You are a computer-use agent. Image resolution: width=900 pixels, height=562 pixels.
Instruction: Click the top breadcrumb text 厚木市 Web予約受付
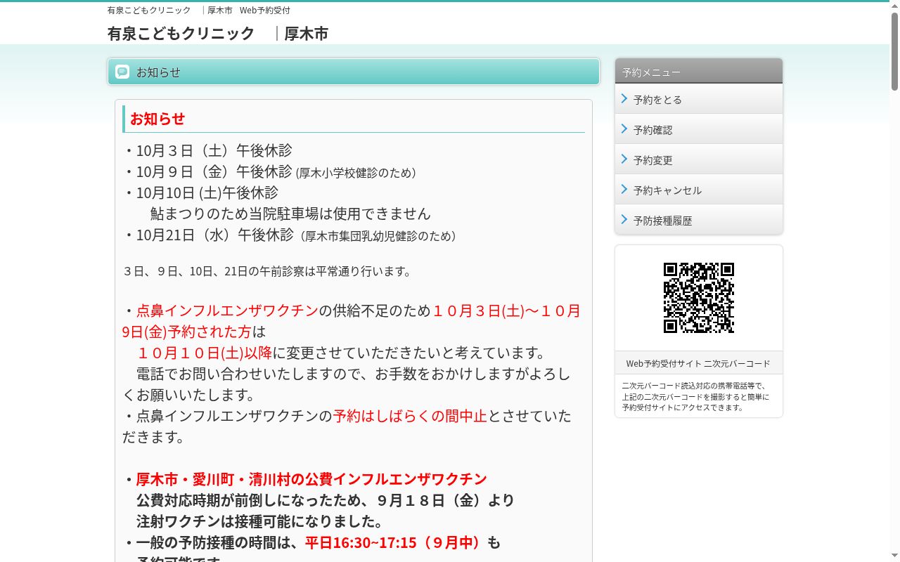click(x=249, y=11)
